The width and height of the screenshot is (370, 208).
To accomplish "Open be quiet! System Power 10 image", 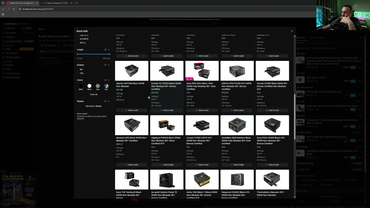I will (167, 180).
